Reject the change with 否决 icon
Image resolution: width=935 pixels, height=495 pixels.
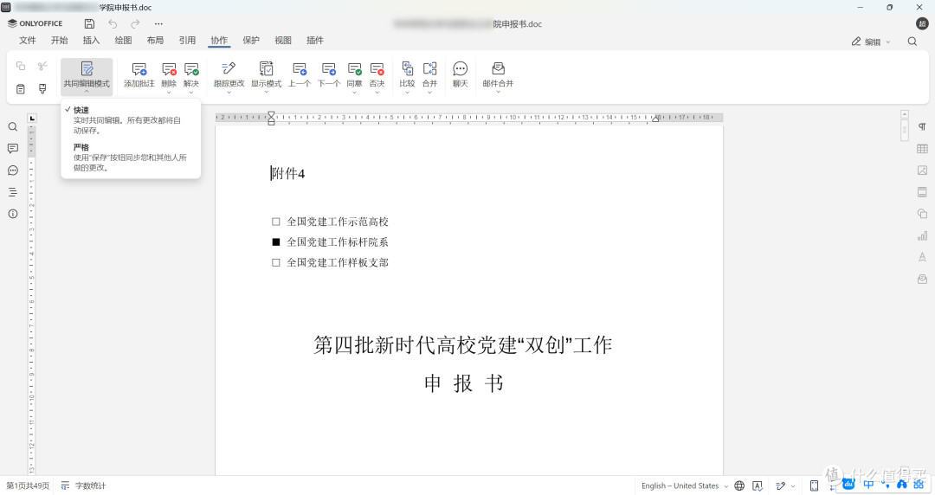pyautogui.click(x=377, y=69)
